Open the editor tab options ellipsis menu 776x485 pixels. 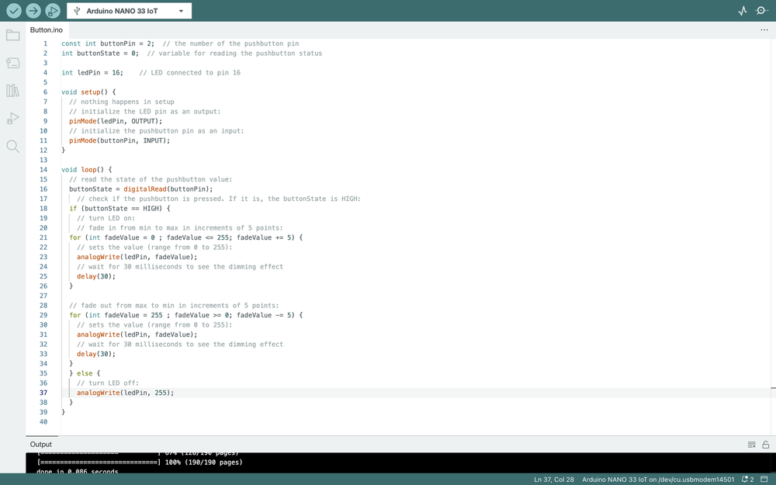764,29
